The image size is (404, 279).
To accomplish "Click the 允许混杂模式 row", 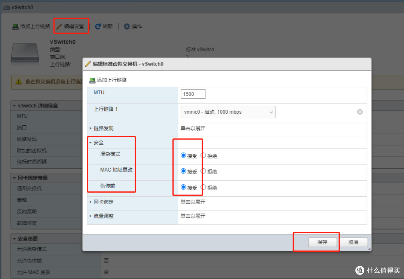I will 46,249.
